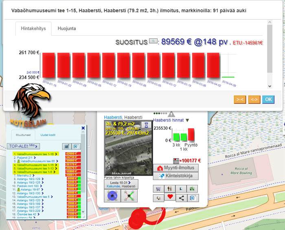Open the Haabersti hinnat dropdown arrow
The width and height of the screenshot is (285, 230).
click(187, 120)
